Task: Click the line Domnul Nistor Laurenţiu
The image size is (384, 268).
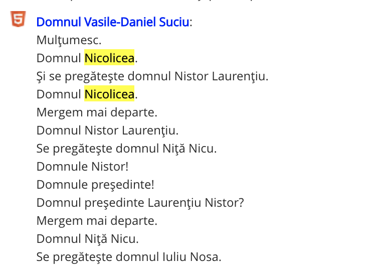Action: pyautogui.click(x=107, y=130)
